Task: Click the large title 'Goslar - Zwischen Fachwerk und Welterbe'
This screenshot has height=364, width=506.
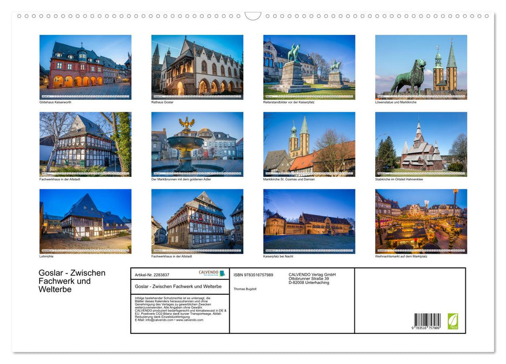Action: coord(72,281)
